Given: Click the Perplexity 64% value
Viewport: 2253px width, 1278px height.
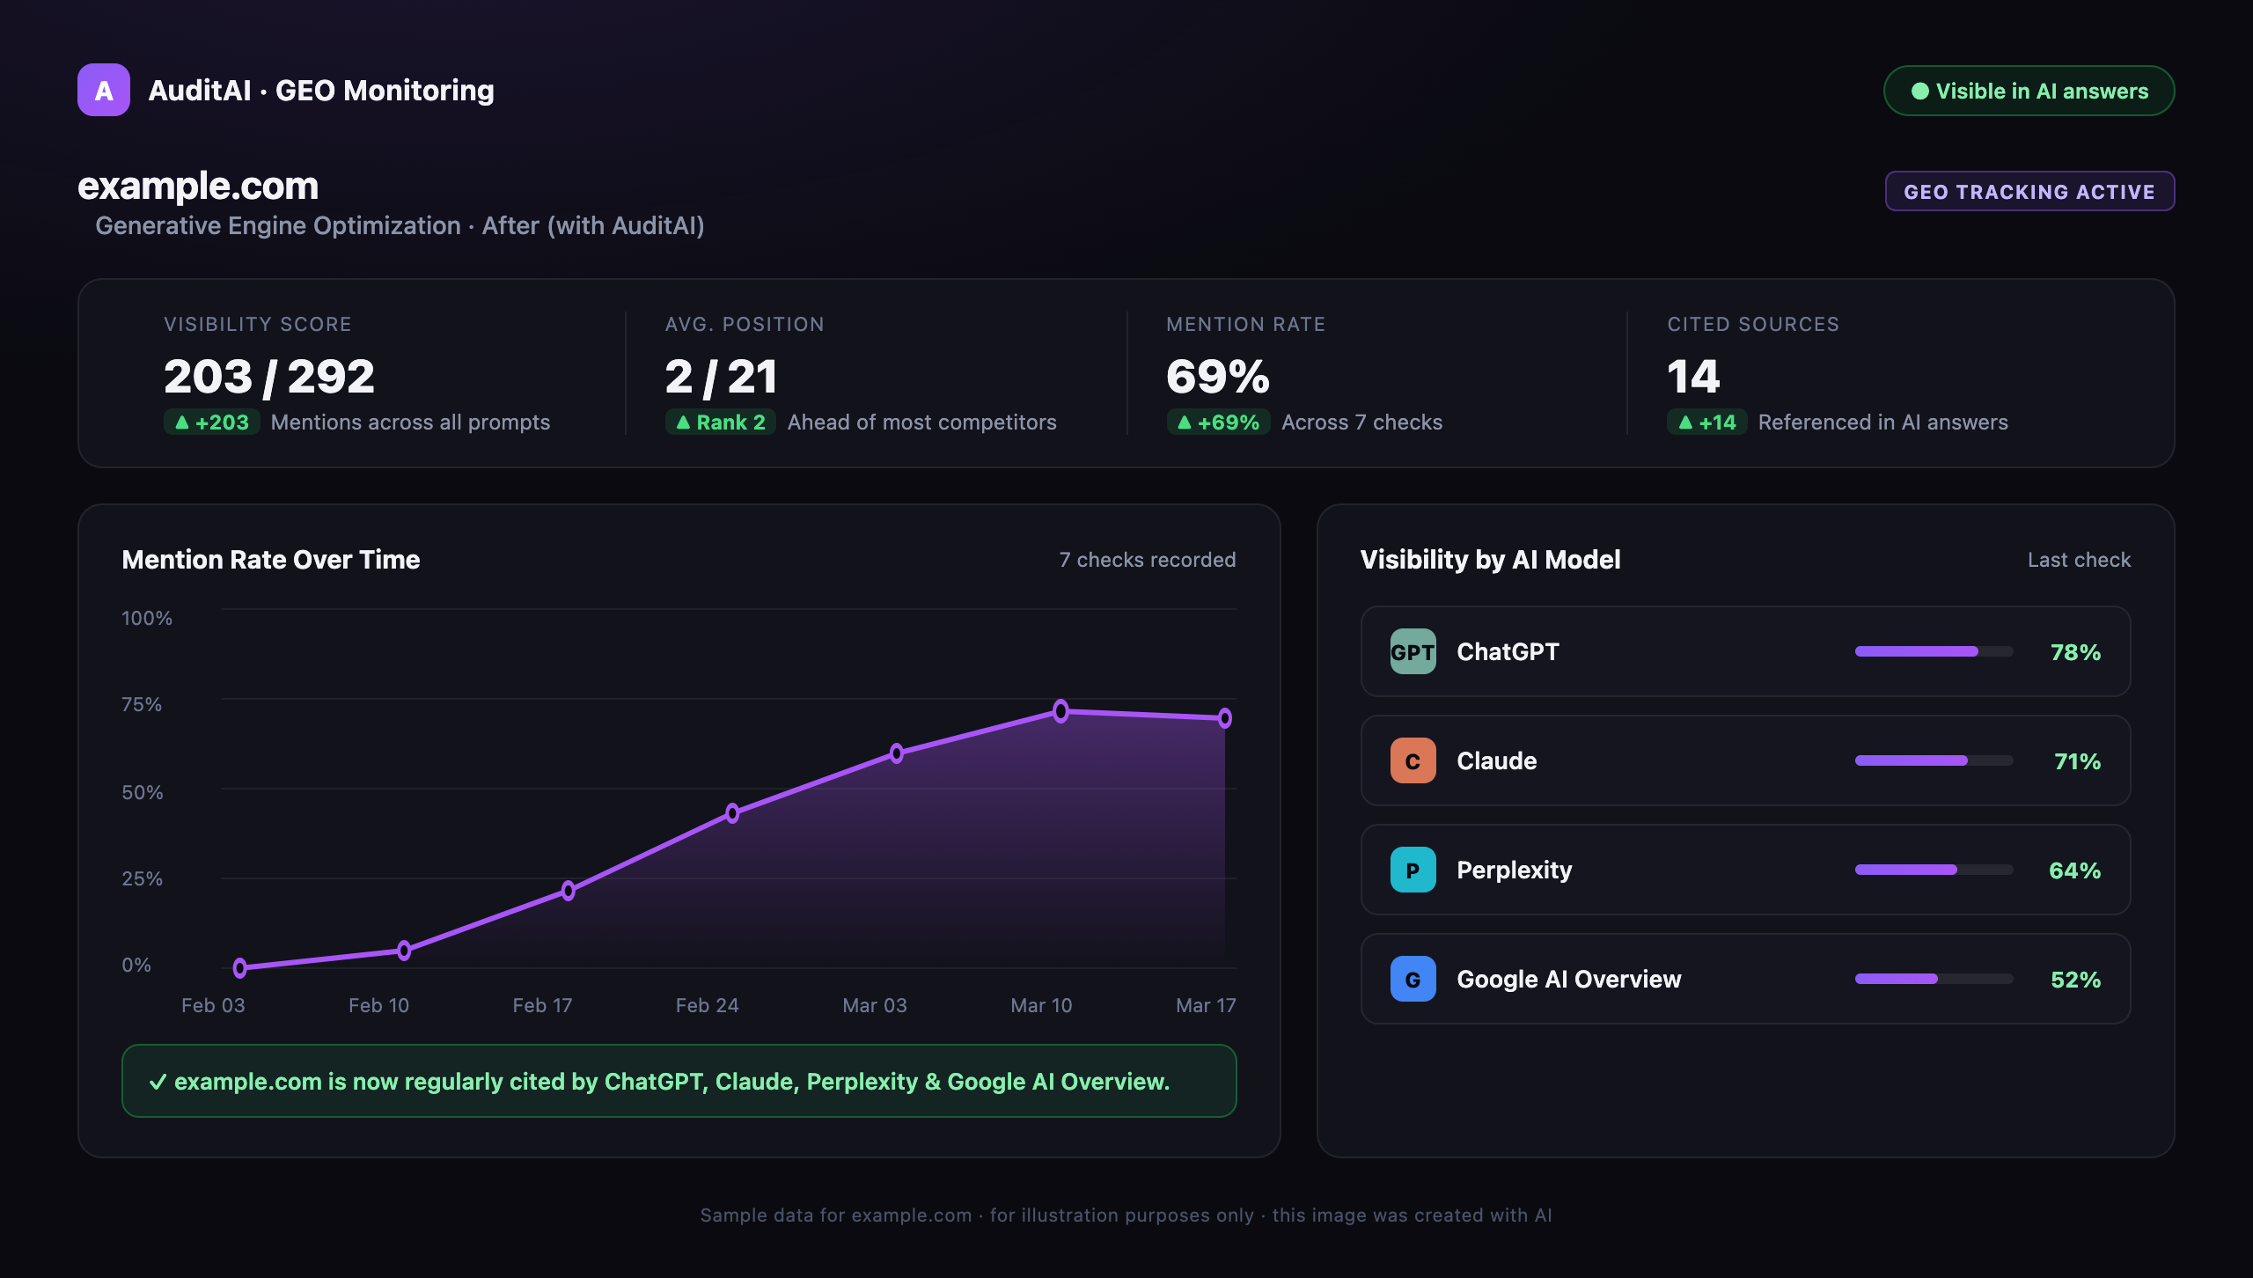Looking at the screenshot, I should 2075,870.
